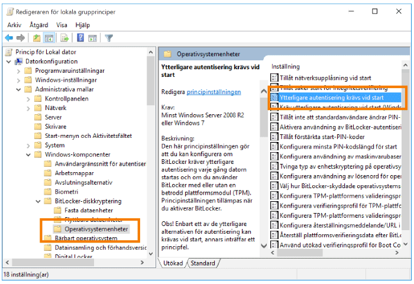Click the Export list toolbar icon
Viewport: 414px width, 284px height.
click(64, 38)
